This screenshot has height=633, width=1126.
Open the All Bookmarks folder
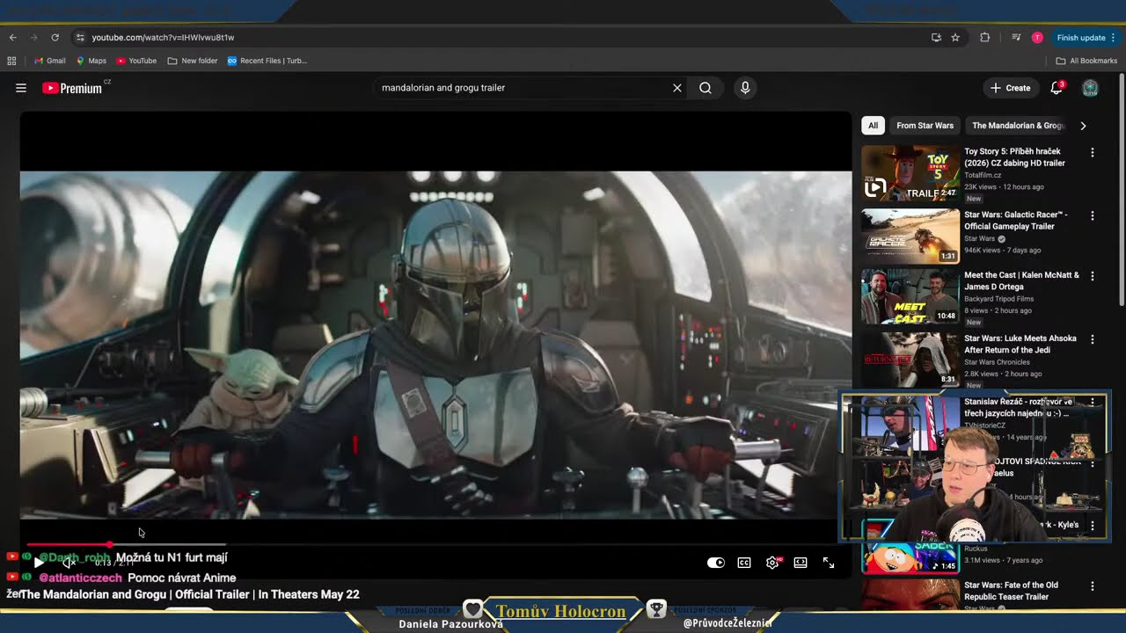point(1086,61)
